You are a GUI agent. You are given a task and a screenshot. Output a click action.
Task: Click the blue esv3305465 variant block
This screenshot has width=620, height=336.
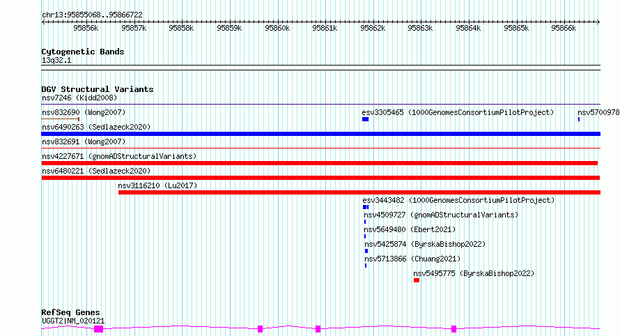point(365,119)
